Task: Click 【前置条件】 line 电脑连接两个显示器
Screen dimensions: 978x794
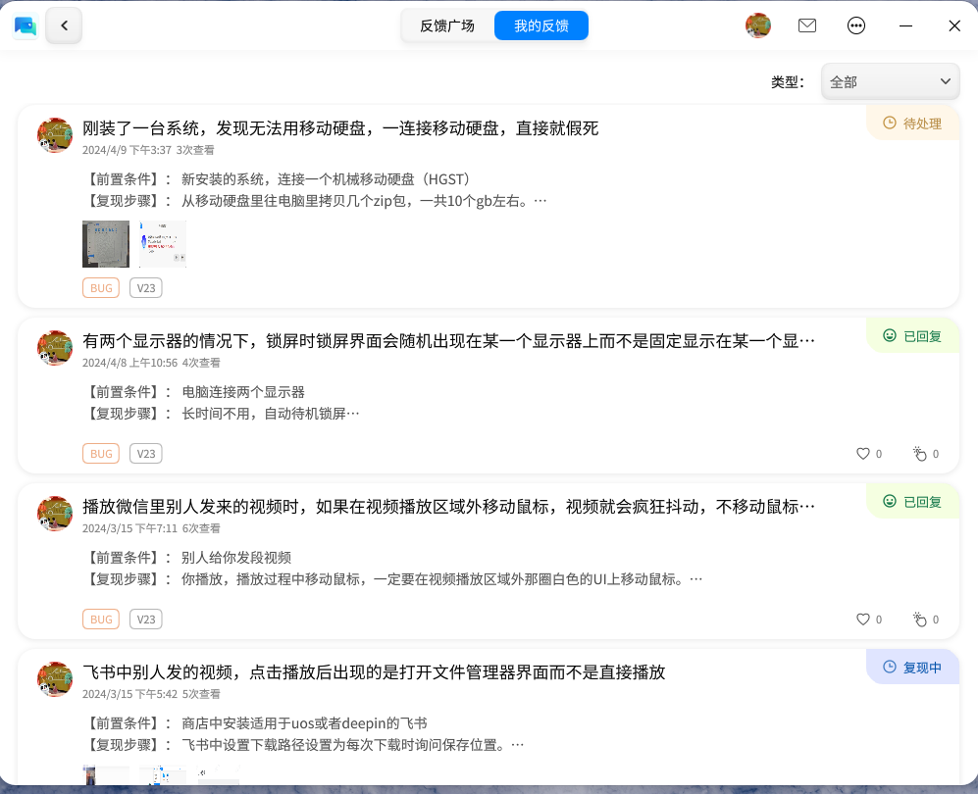Action: tap(194, 392)
